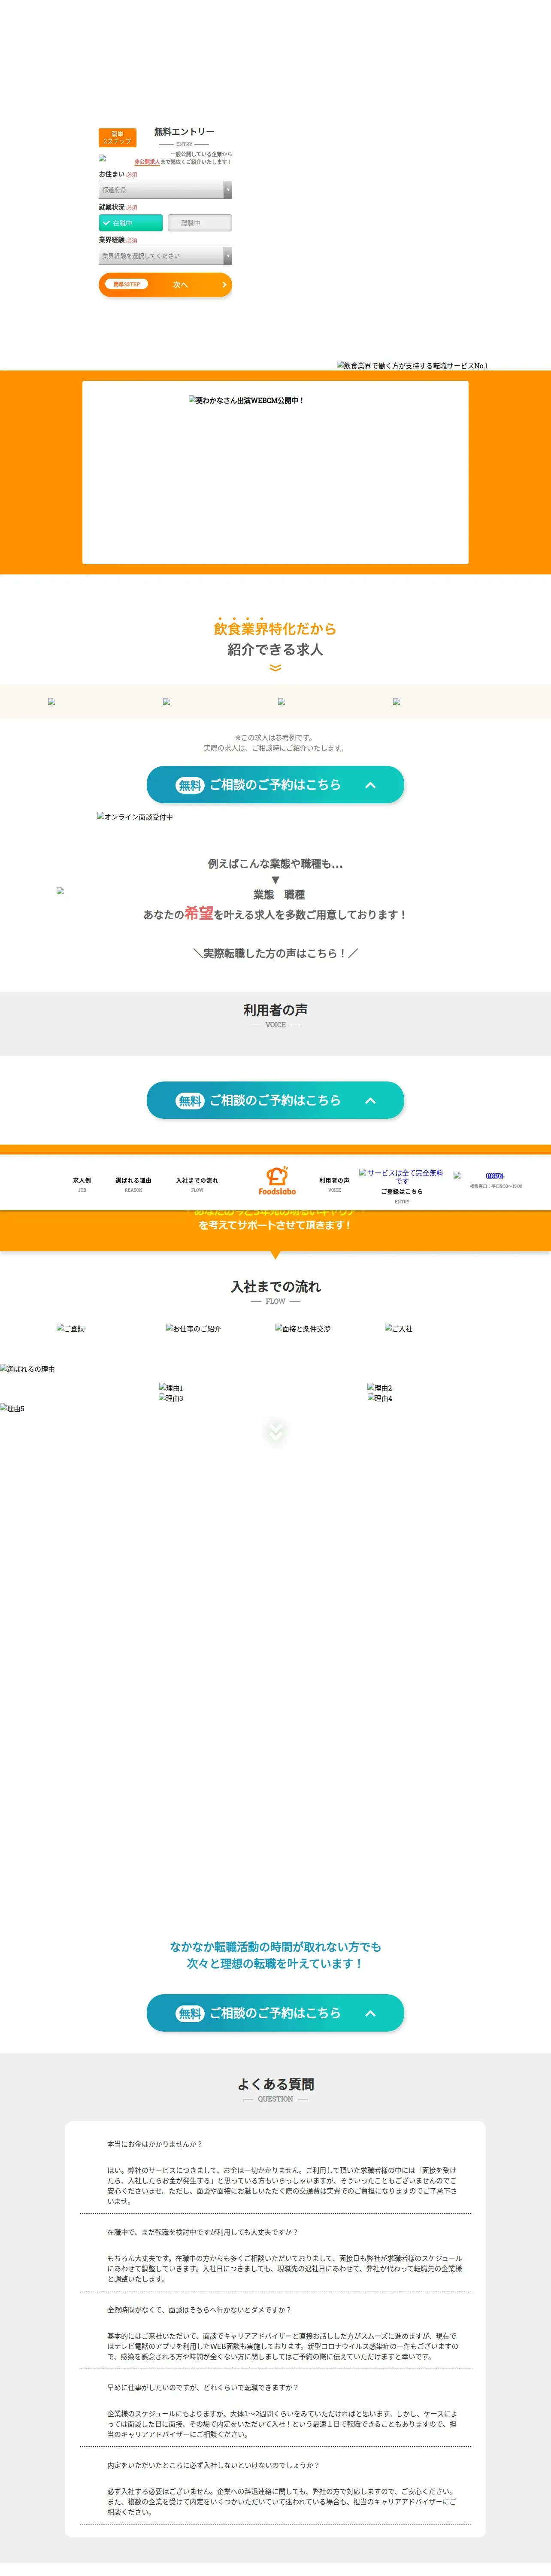
Task: Click the 理由1 image
Action: pyautogui.click(x=171, y=1388)
